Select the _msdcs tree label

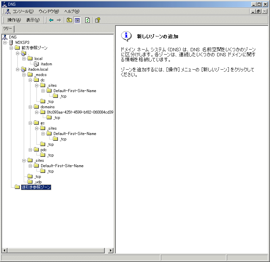click(x=40, y=75)
